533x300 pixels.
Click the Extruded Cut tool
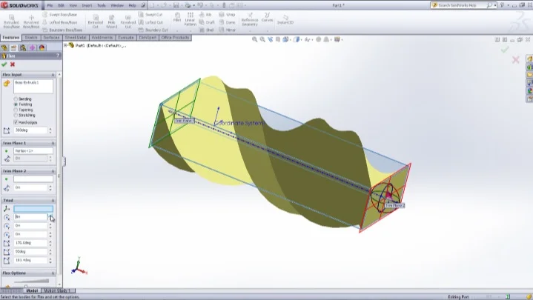95,21
